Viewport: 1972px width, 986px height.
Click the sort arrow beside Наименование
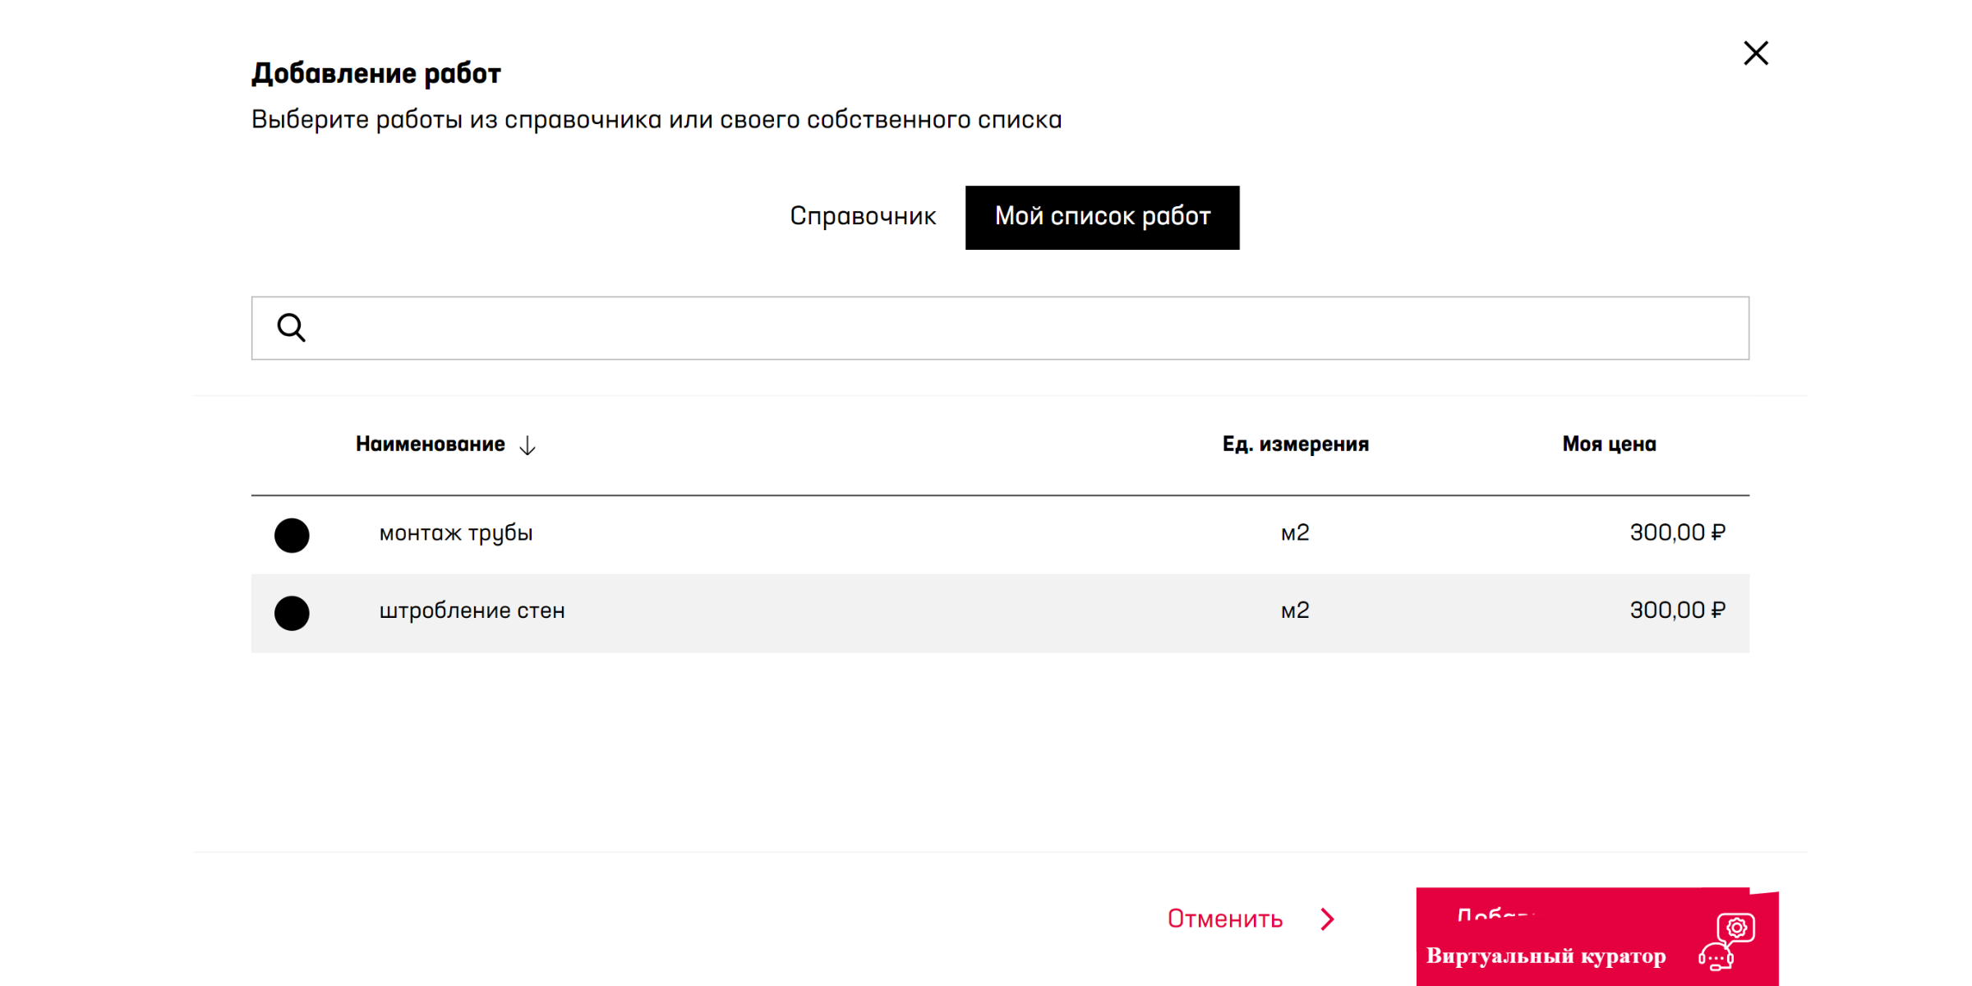coord(528,445)
